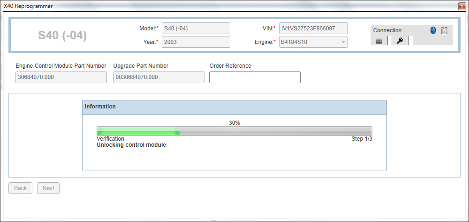The image size is (469, 222).
Task: Click the ignition key status icon
Action: click(400, 41)
